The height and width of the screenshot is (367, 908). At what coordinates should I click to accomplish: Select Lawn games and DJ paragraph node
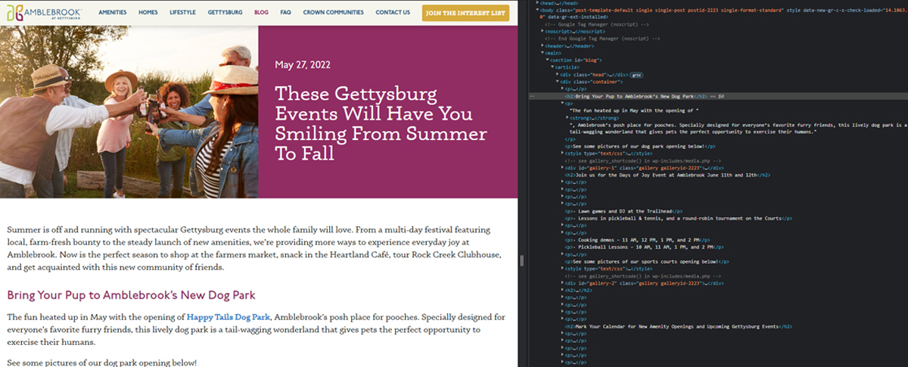click(x=623, y=211)
